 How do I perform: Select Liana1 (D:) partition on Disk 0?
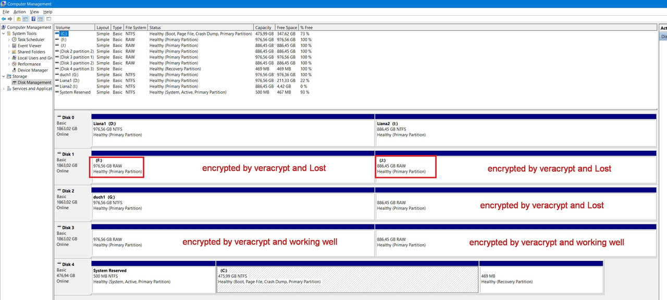(233, 130)
